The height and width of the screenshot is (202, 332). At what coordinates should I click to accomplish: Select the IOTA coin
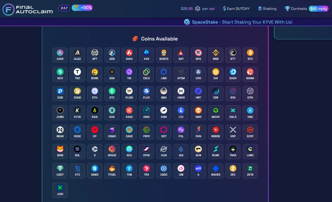pos(250,94)
